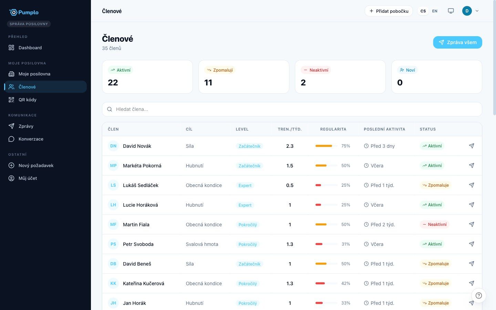Click the send icon in Lucie Horáková's row

(472, 205)
